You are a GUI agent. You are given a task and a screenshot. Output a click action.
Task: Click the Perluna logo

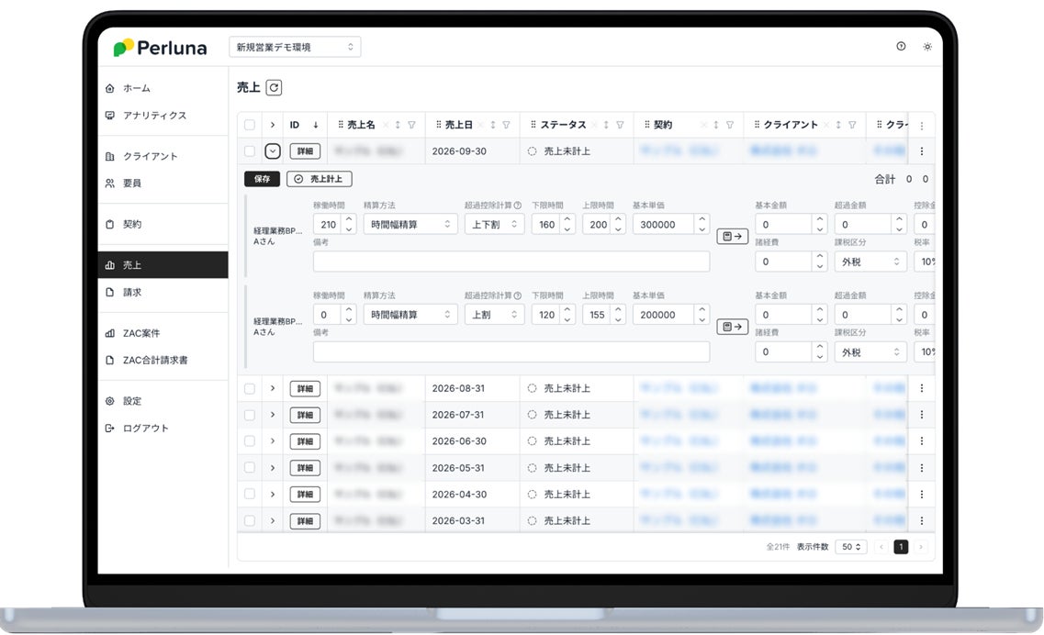coord(161,48)
